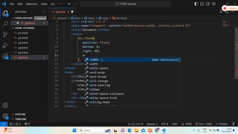Open the overflow menu ellipsis in menu bar
The image size is (238, 134).
[x=61, y=4]
